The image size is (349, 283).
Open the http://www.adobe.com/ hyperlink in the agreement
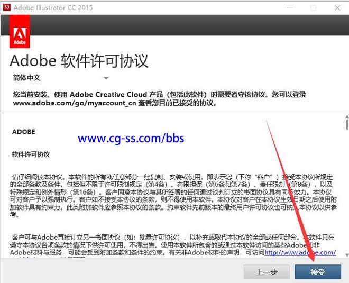click(x=300, y=252)
